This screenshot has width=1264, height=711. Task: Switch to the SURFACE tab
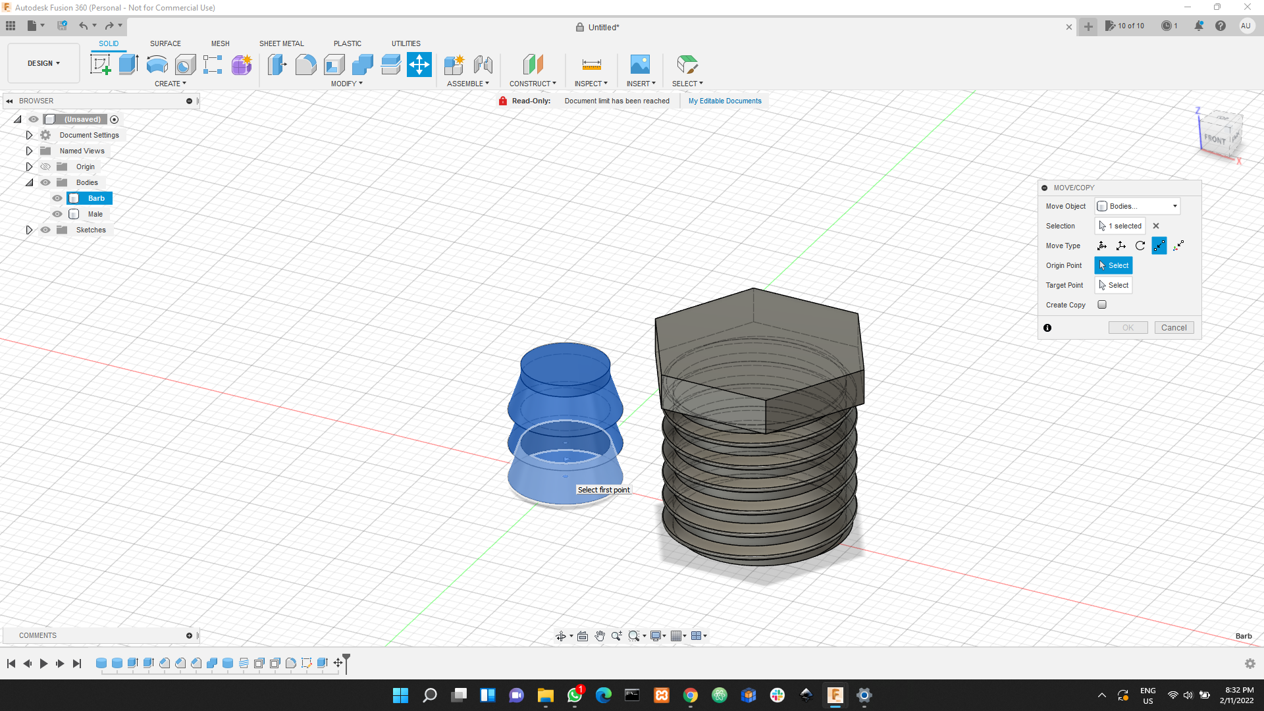(165, 43)
